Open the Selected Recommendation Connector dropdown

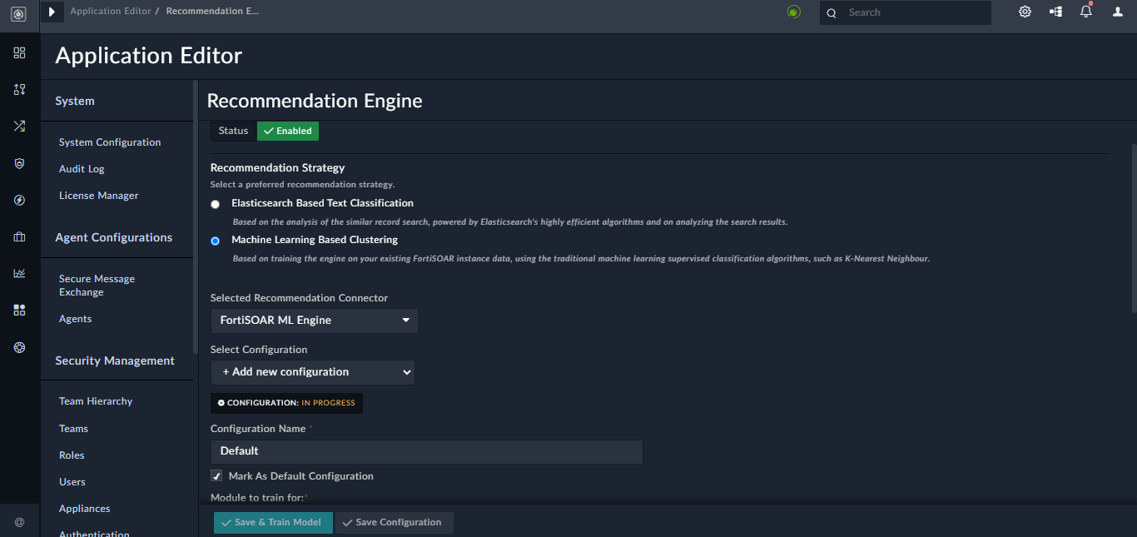coord(314,321)
